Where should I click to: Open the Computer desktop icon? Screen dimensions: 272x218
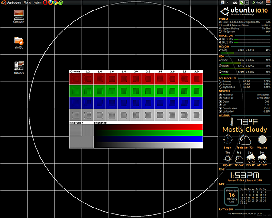pyautogui.click(x=19, y=15)
